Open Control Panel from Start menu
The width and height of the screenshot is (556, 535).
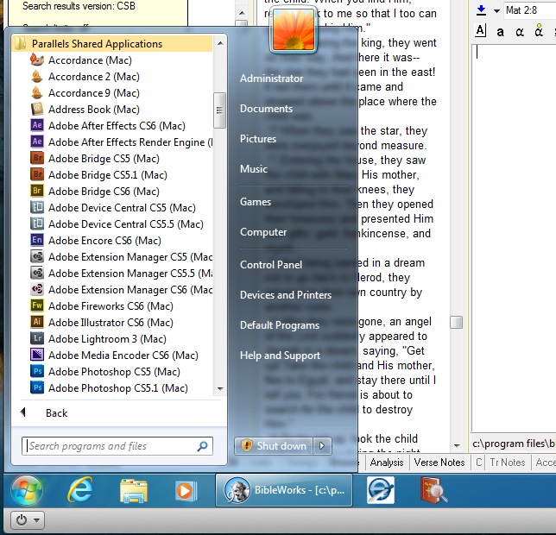tap(271, 265)
